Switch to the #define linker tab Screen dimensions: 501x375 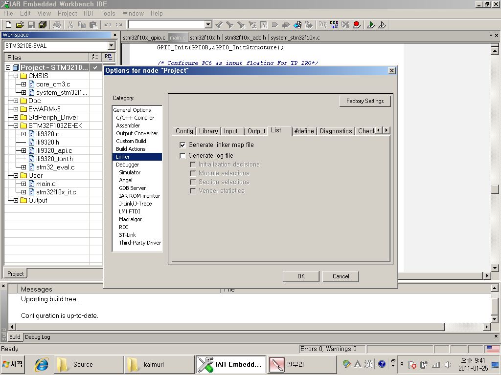point(304,131)
